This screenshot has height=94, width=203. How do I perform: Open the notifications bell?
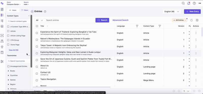pos(189,3)
